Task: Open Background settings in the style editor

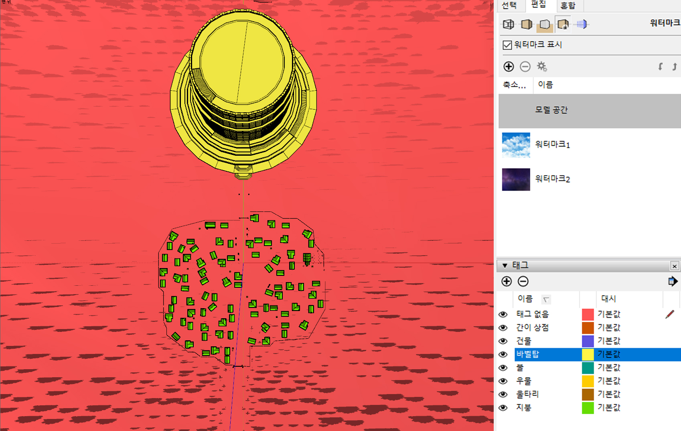Action: 545,24
